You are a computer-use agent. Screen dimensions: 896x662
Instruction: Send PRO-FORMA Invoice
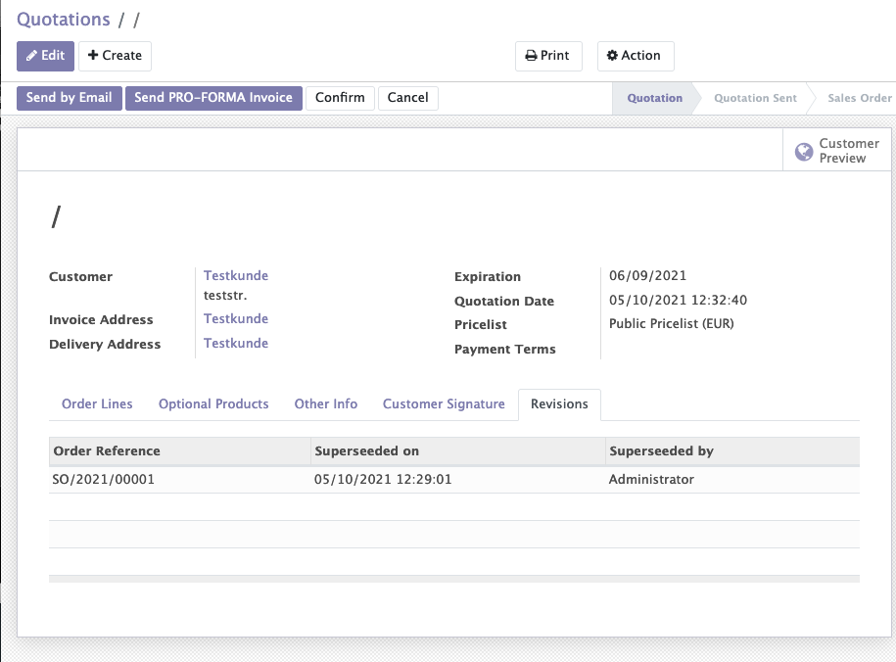[x=213, y=98]
